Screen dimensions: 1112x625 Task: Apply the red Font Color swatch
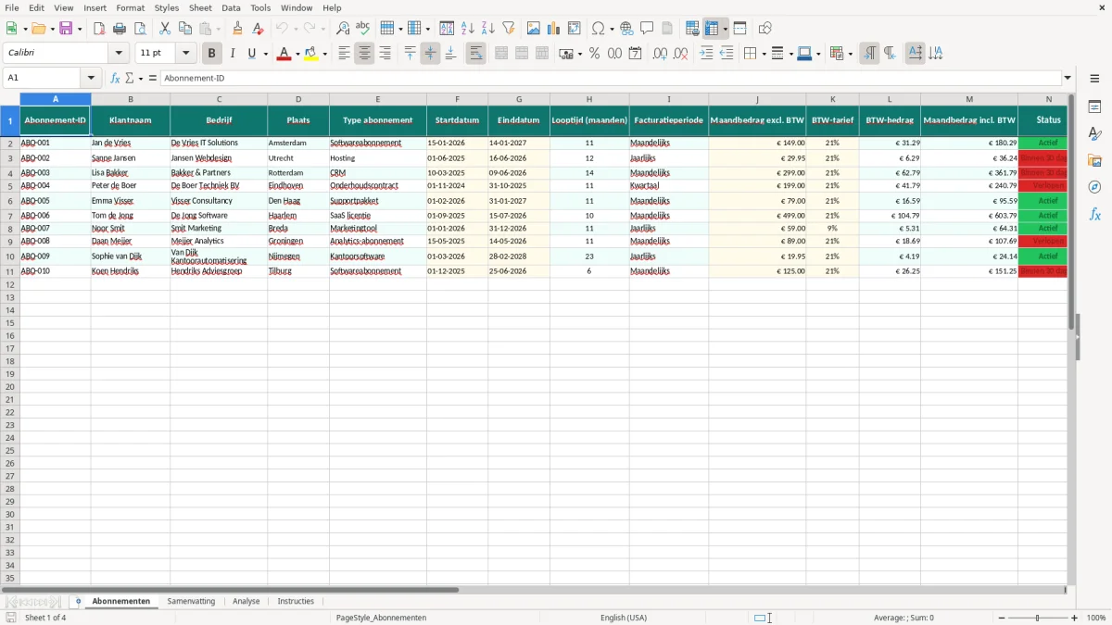click(284, 54)
